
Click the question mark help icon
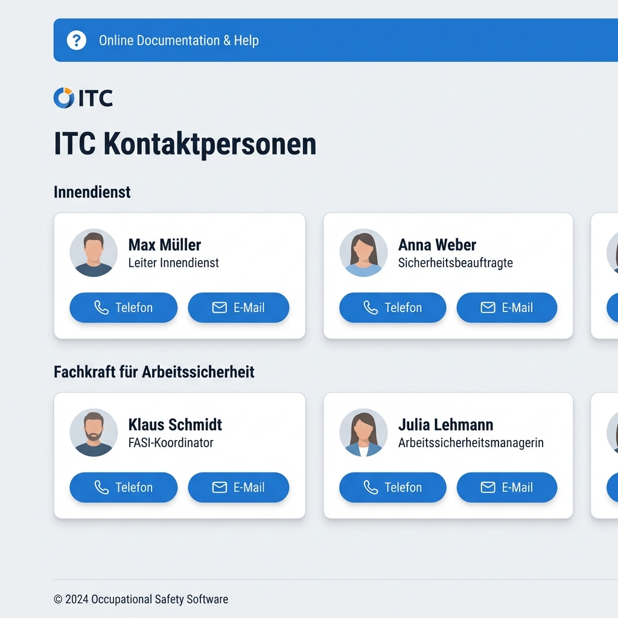click(x=76, y=40)
